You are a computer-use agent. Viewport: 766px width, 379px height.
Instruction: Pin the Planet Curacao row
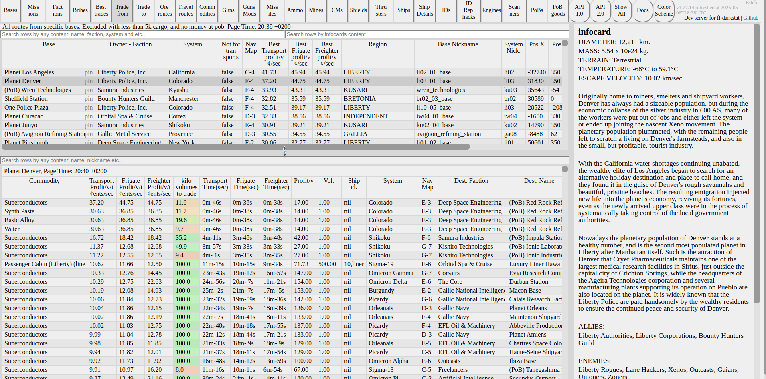[89, 116]
